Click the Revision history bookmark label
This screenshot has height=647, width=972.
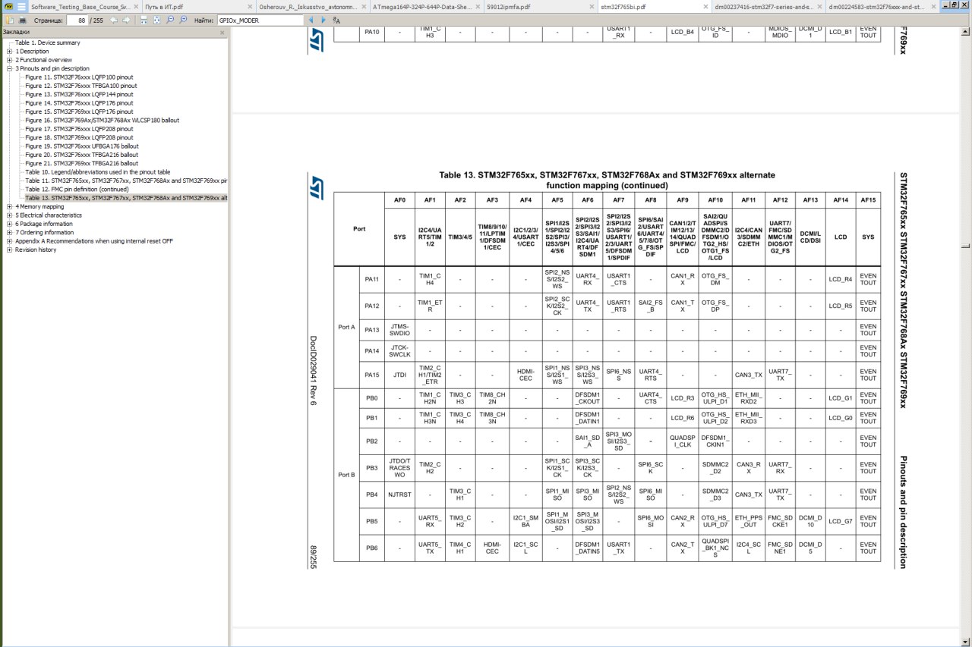click(36, 250)
